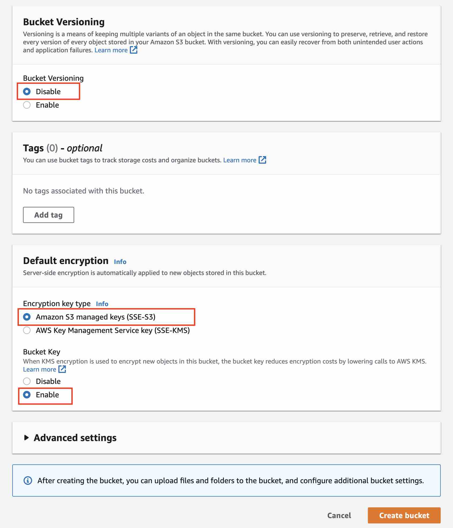
Task: Click external link icon in Bucket Versioning description
Action: pyautogui.click(x=134, y=50)
